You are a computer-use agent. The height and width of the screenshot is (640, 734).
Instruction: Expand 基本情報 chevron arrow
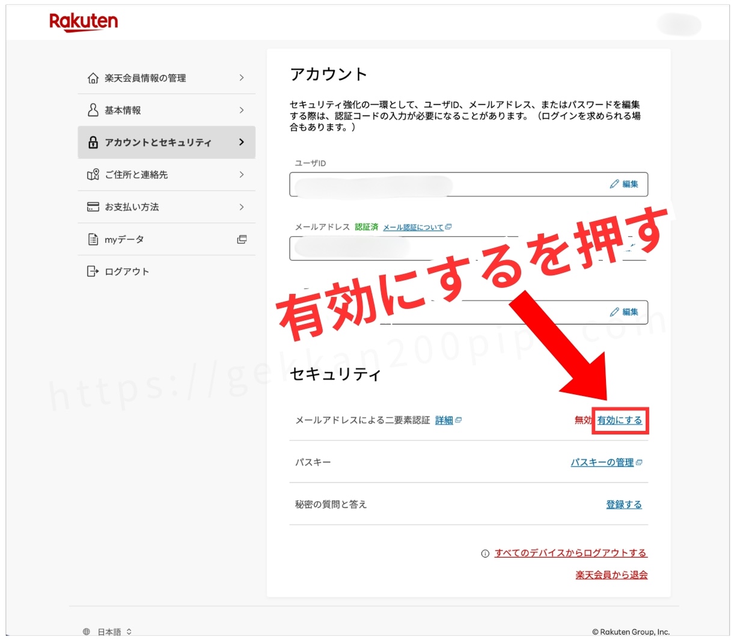coord(242,110)
